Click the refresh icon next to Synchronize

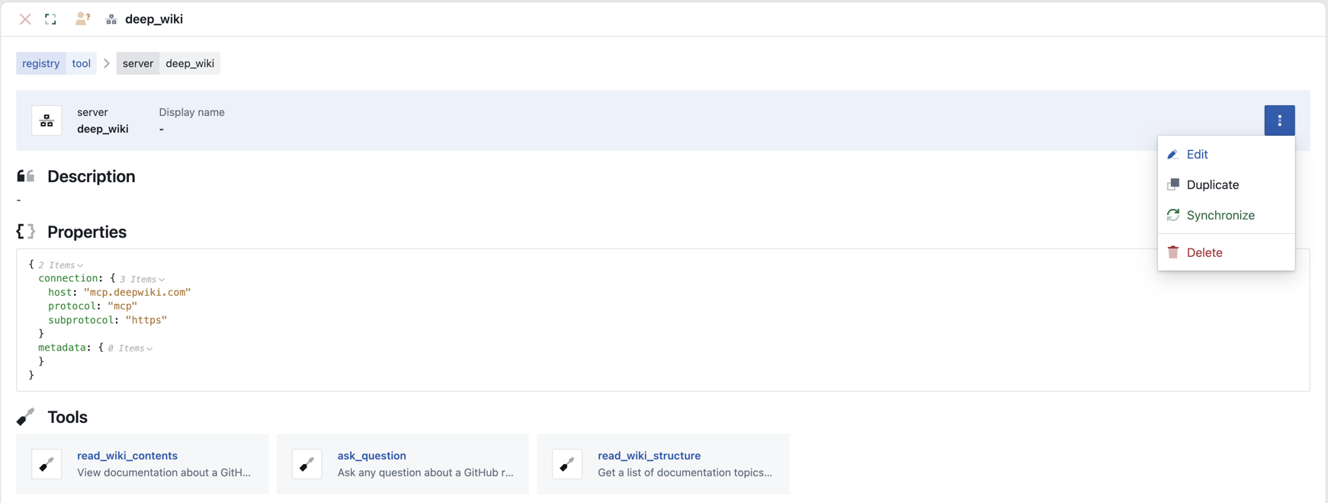click(1173, 215)
